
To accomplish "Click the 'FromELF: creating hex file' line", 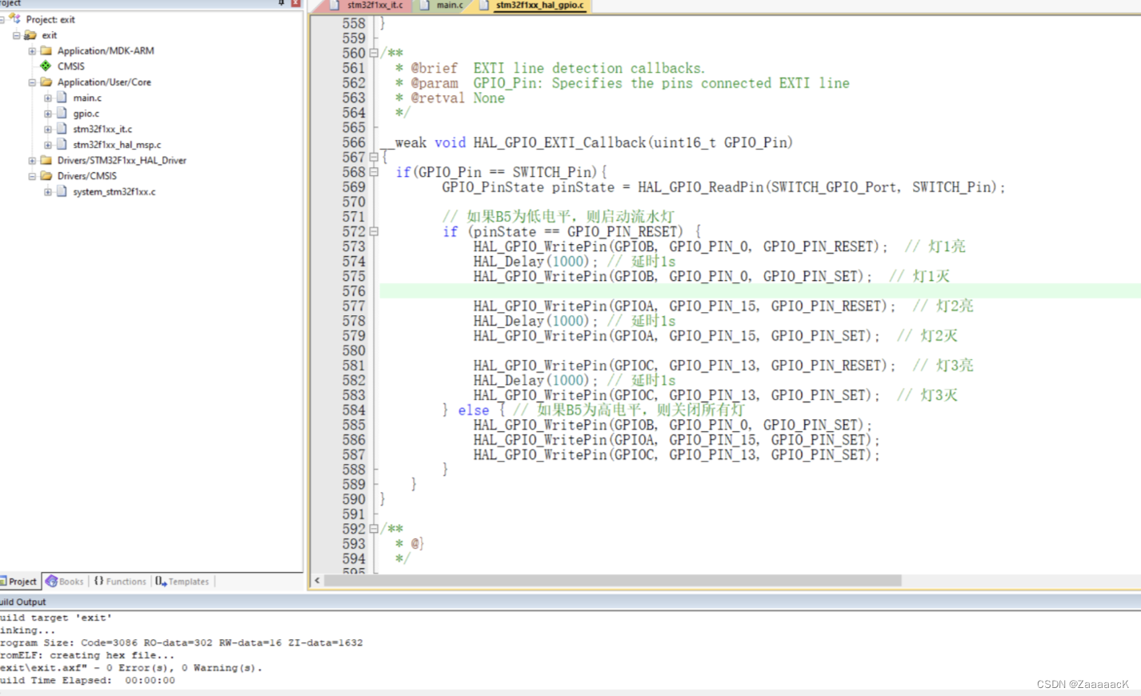I will pos(86,655).
